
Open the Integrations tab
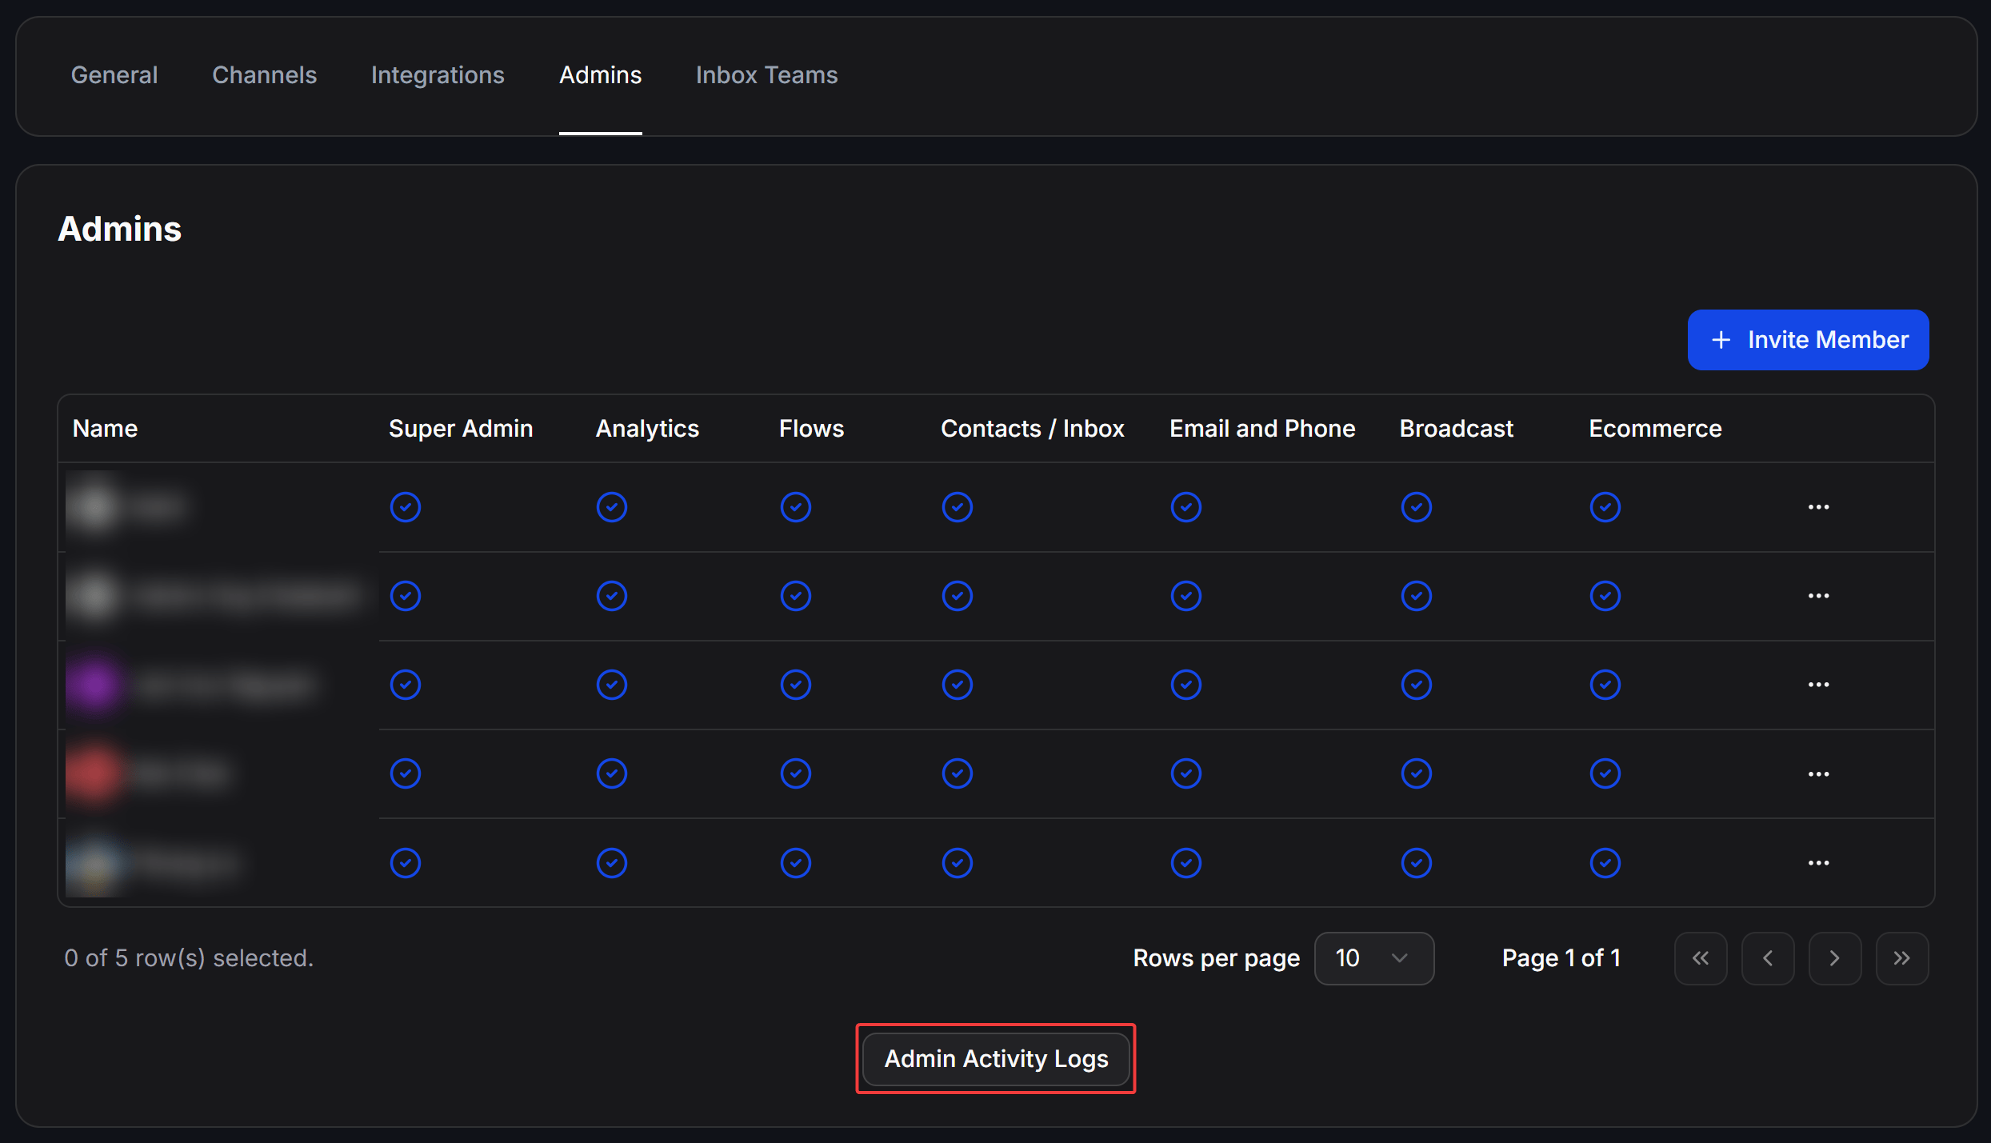tap(438, 75)
